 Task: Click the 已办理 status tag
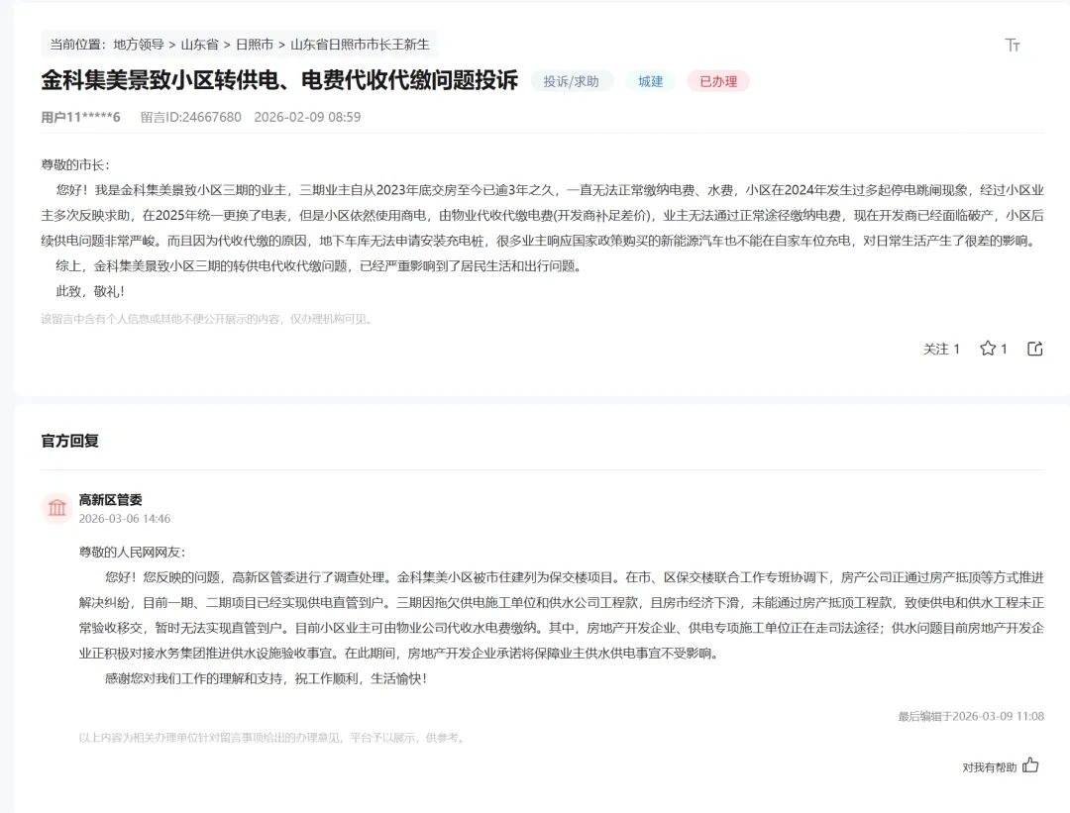[718, 81]
